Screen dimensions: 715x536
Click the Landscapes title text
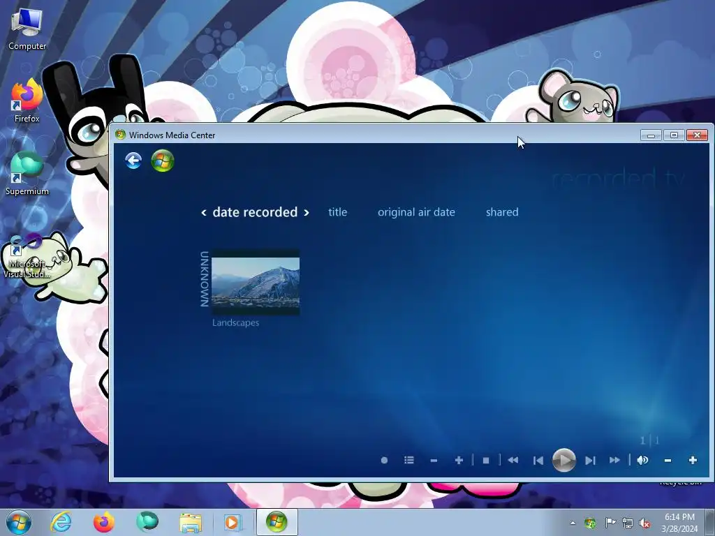[236, 322]
